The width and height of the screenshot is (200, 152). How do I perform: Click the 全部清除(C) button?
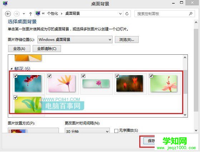click(47, 49)
